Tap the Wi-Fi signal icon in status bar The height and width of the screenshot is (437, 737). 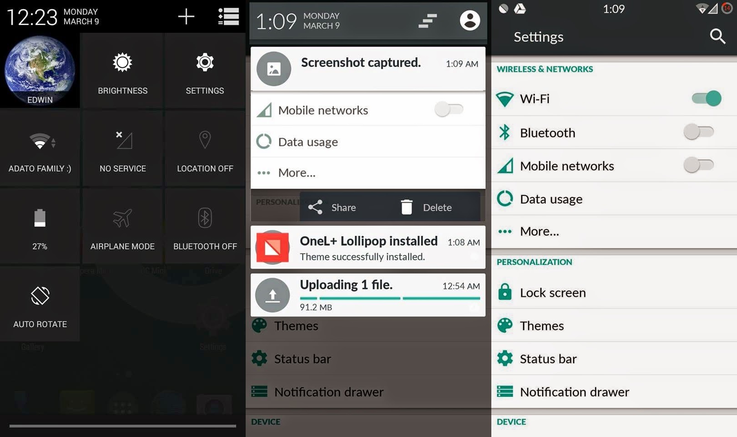[702, 9]
